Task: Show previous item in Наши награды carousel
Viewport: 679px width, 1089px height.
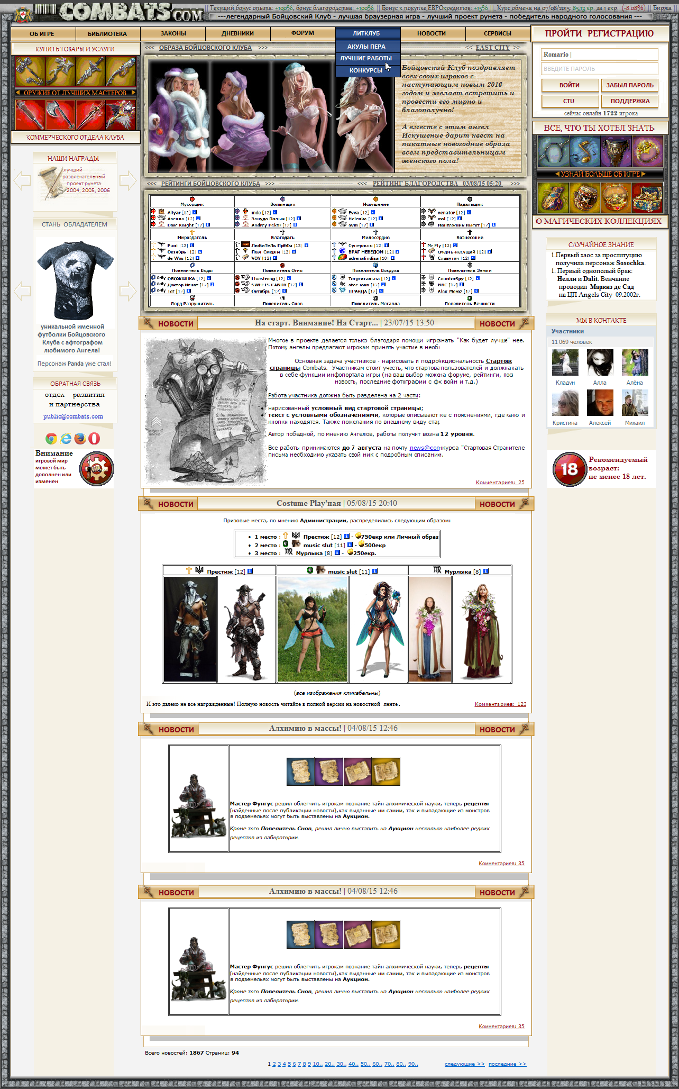Action: (22, 180)
